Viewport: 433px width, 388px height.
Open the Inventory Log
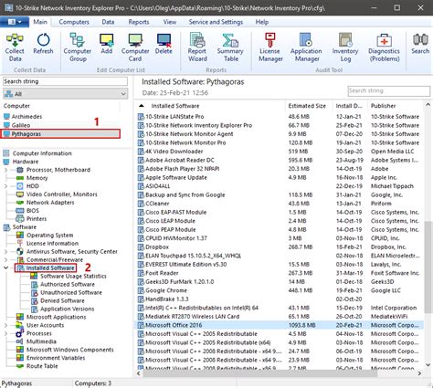pyautogui.click(x=345, y=47)
